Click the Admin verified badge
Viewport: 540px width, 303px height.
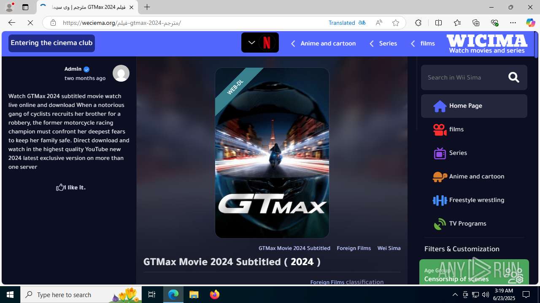pyautogui.click(x=86, y=69)
